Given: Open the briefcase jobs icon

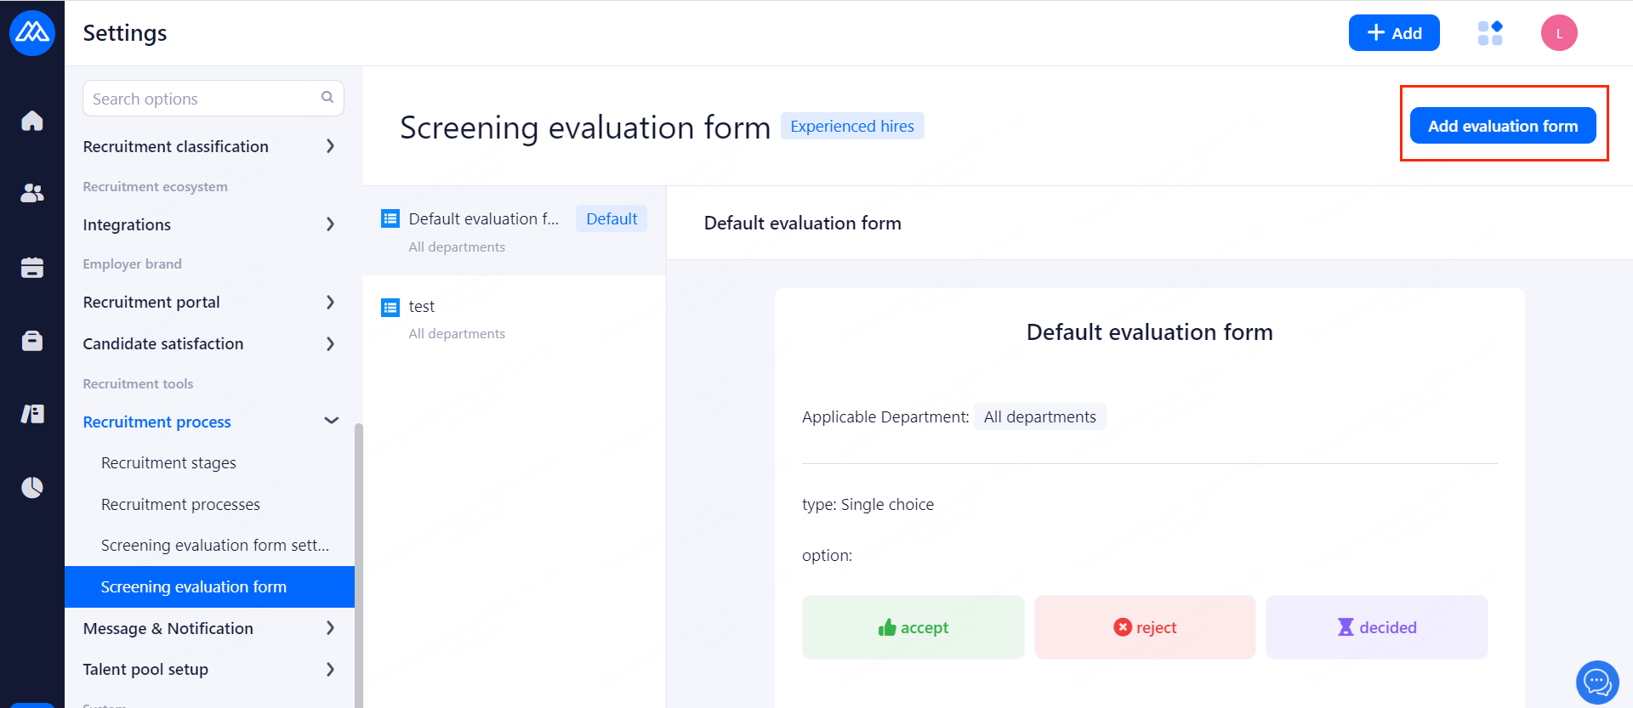Looking at the screenshot, I should 32,341.
